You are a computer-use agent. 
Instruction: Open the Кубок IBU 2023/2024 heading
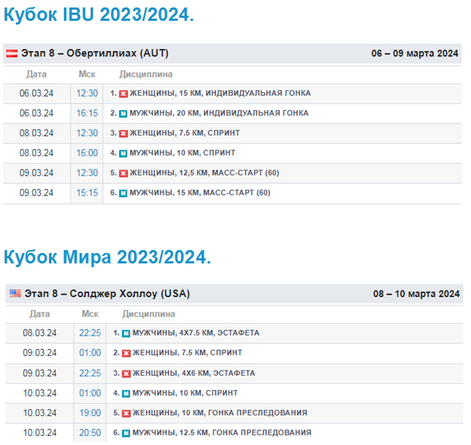click(x=99, y=14)
